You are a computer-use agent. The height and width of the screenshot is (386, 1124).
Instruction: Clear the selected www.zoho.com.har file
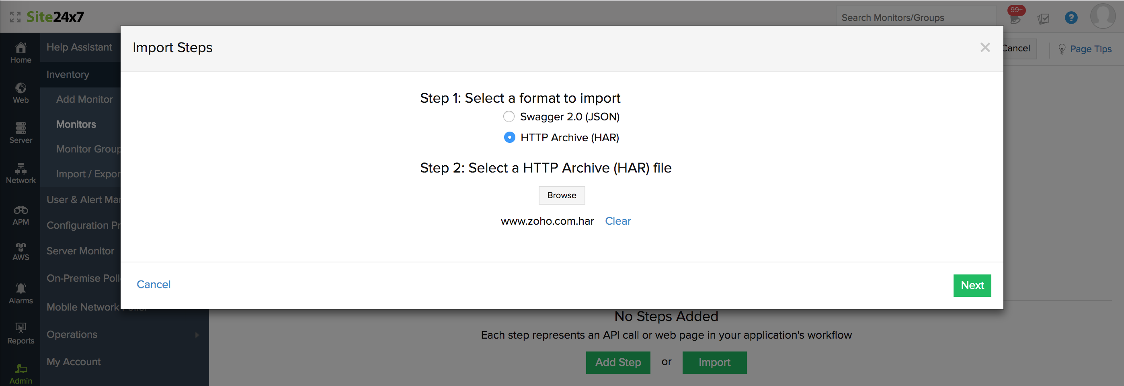[617, 221]
